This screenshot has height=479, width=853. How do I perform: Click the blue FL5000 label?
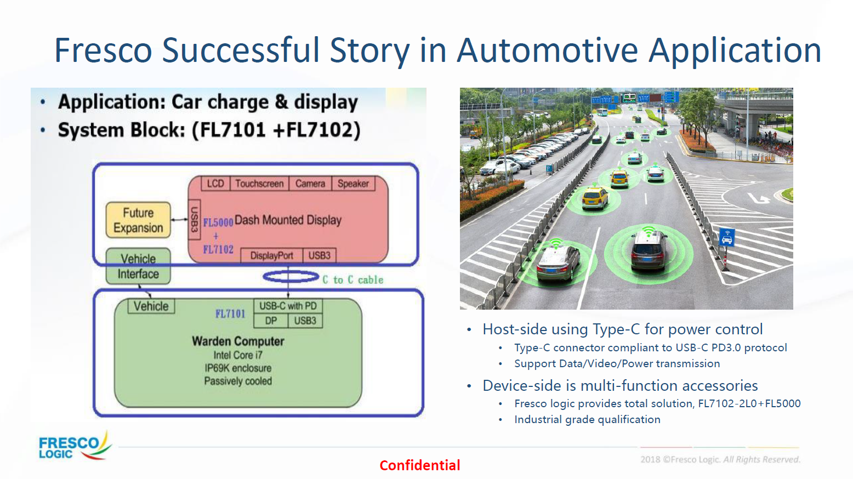(x=218, y=223)
